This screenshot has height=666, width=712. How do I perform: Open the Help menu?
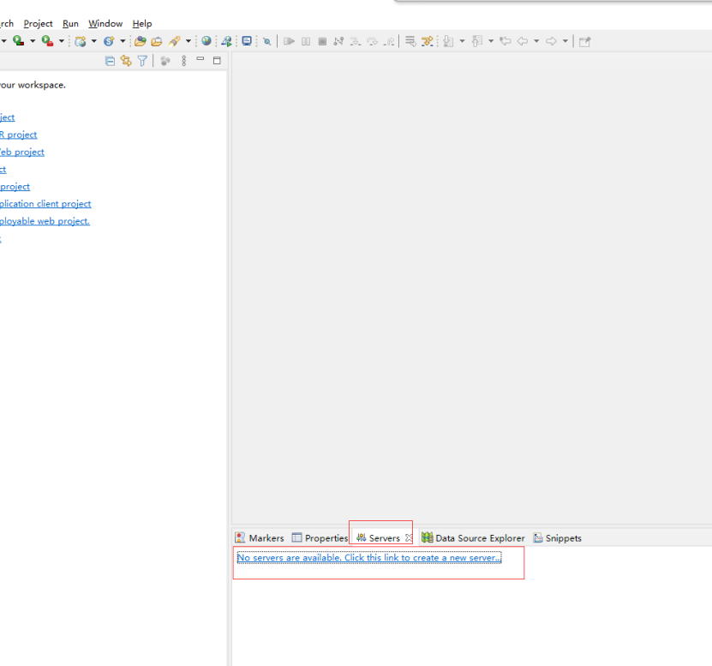(142, 24)
